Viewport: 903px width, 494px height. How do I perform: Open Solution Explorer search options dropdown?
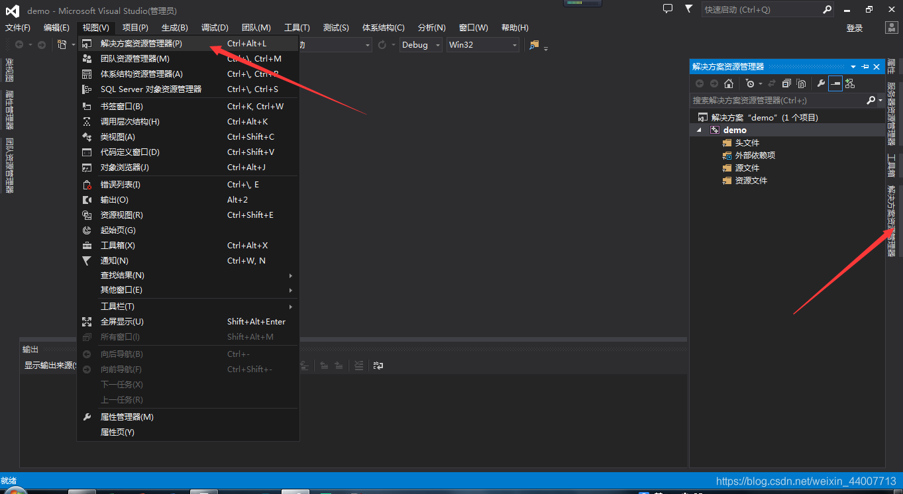[x=880, y=101]
